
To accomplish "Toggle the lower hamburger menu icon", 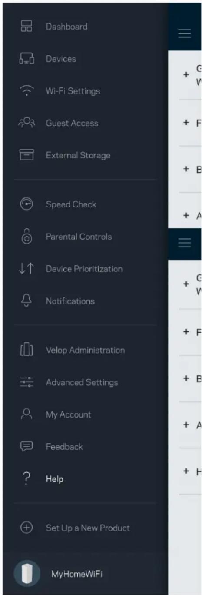I will (x=185, y=244).
